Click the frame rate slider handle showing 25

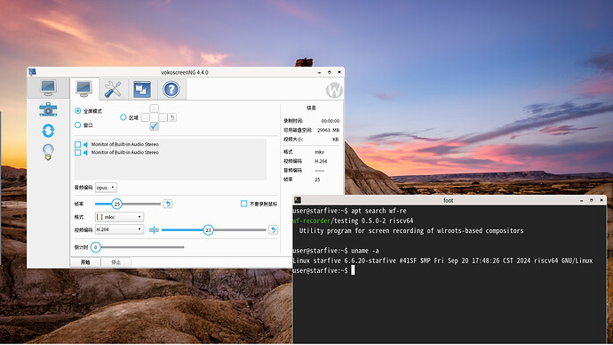click(116, 204)
